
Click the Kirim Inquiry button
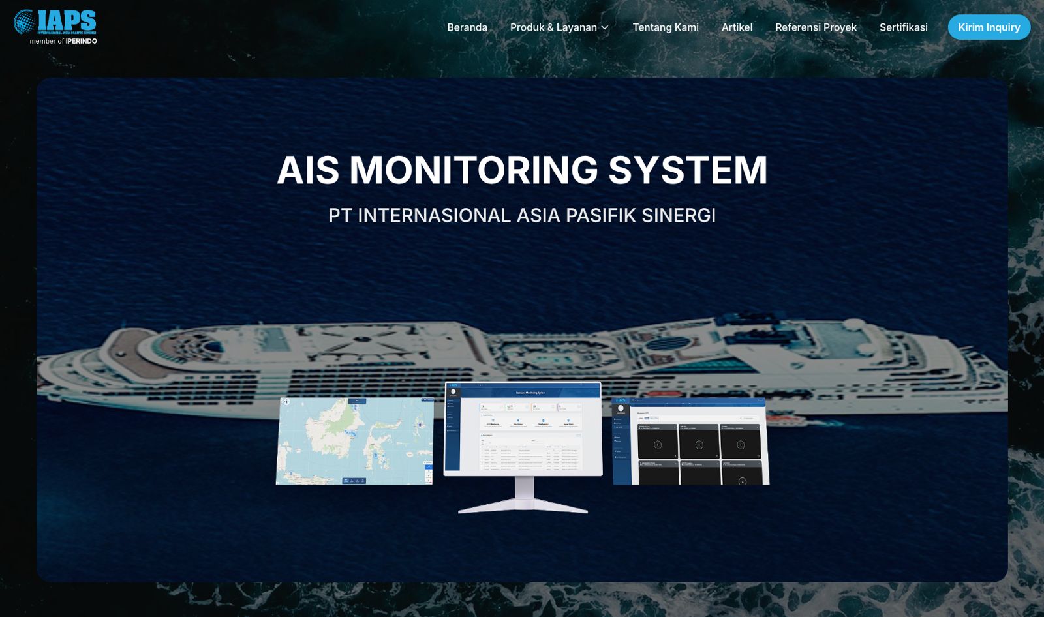(x=989, y=27)
